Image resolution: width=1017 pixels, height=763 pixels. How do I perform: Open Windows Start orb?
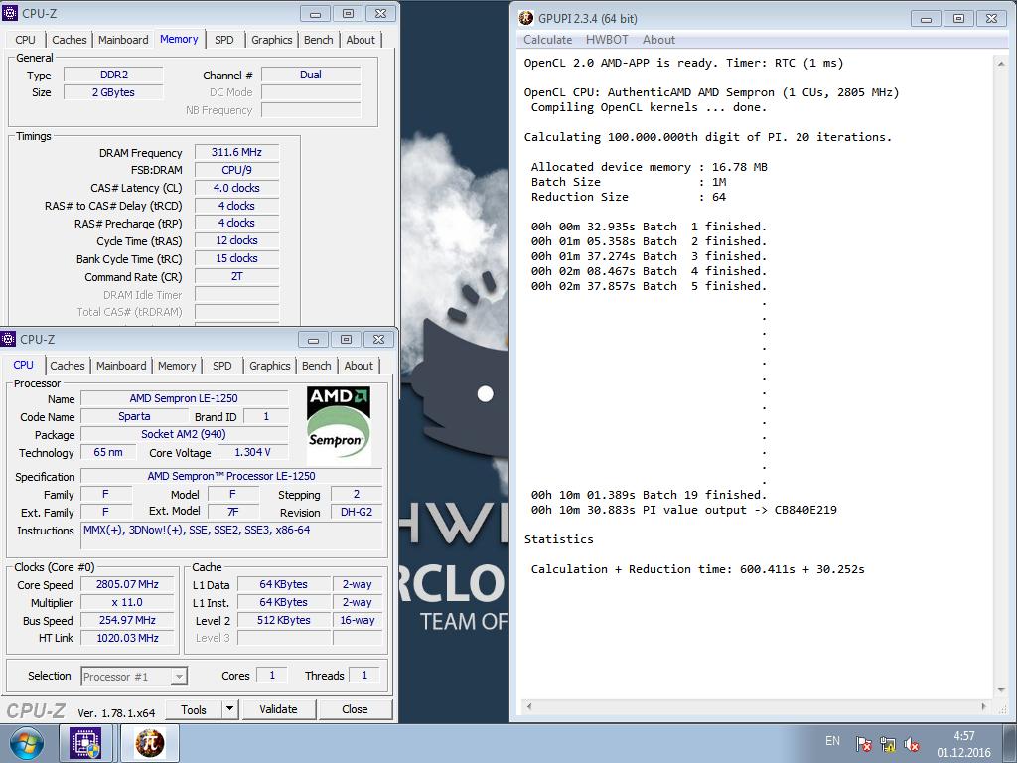26,743
